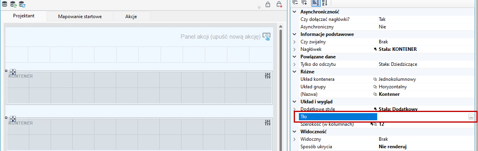Click the Jednokolumnowy value
This screenshot has width=478, height=151.
click(x=397, y=79)
